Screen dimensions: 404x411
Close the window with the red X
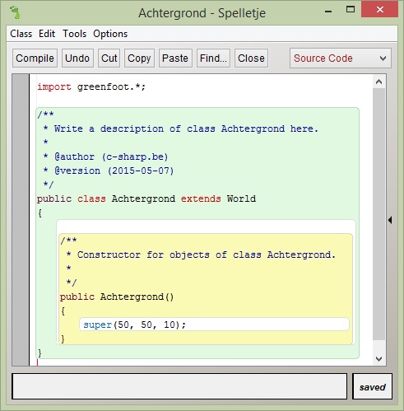pyautogui.click(x=380, y=10)
